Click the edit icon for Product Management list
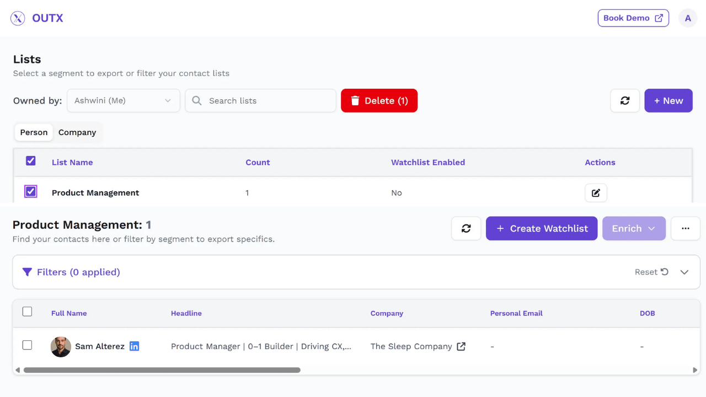 596,193
